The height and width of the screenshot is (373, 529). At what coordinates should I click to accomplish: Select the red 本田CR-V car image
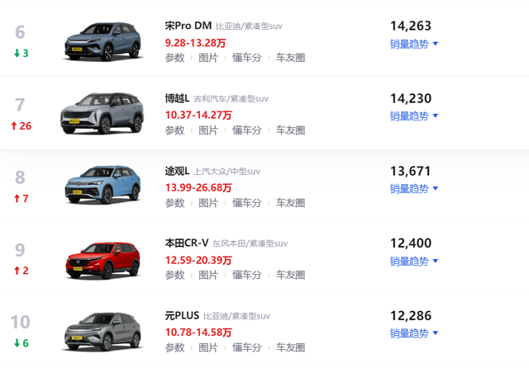pyautogui.click(x=102, y=258)
